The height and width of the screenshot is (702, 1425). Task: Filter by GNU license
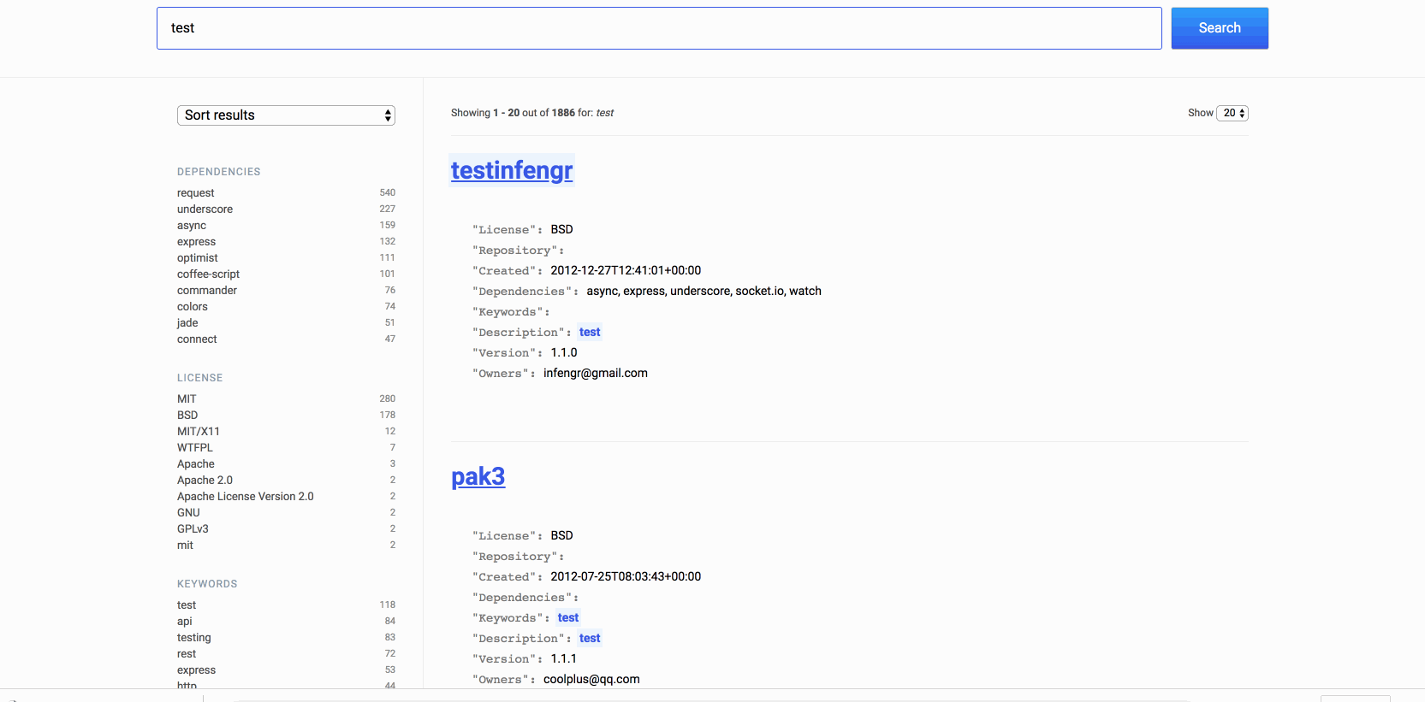click(188, 513)
